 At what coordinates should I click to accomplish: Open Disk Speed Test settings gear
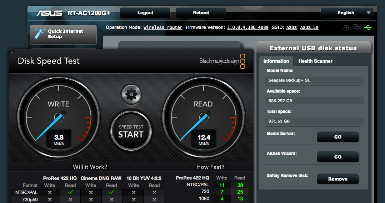[x=131, y=94]
